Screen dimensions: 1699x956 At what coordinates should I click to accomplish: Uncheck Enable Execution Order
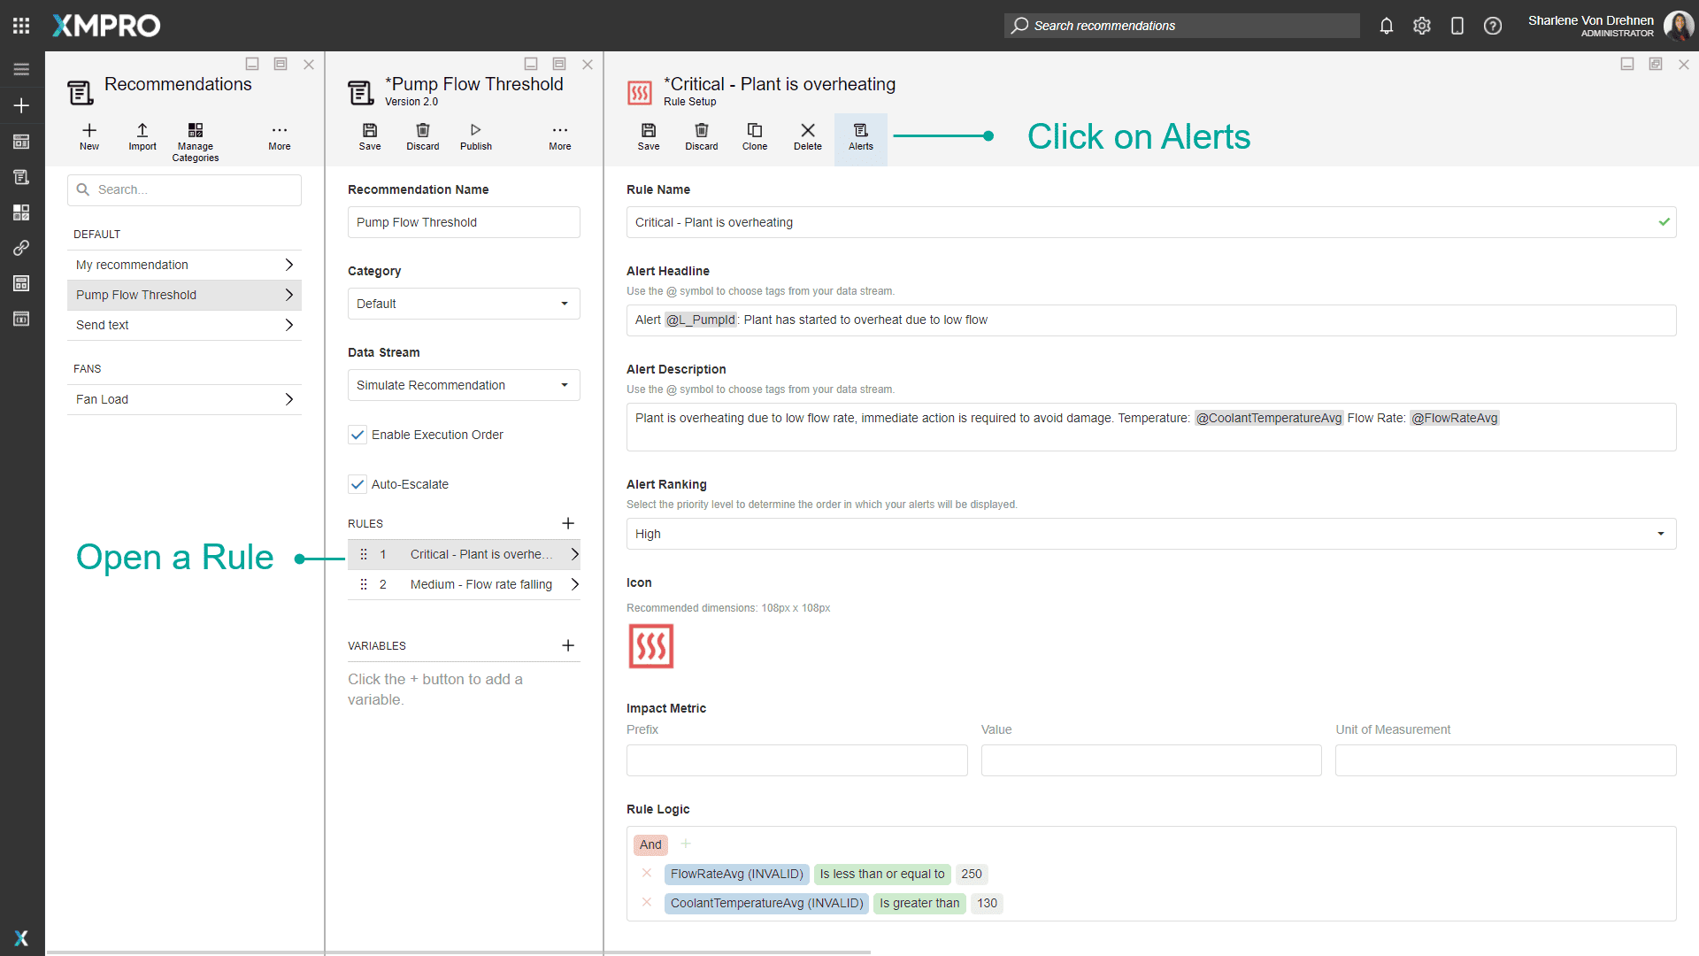point(357,435)
